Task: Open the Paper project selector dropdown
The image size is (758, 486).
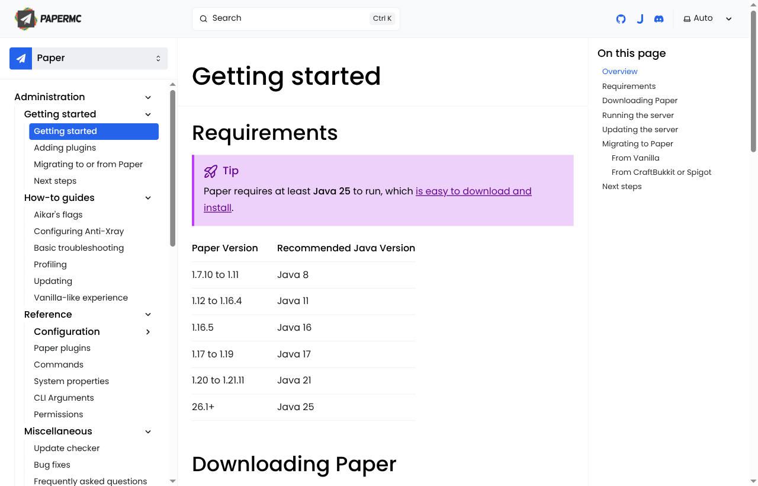Action: 89,58
